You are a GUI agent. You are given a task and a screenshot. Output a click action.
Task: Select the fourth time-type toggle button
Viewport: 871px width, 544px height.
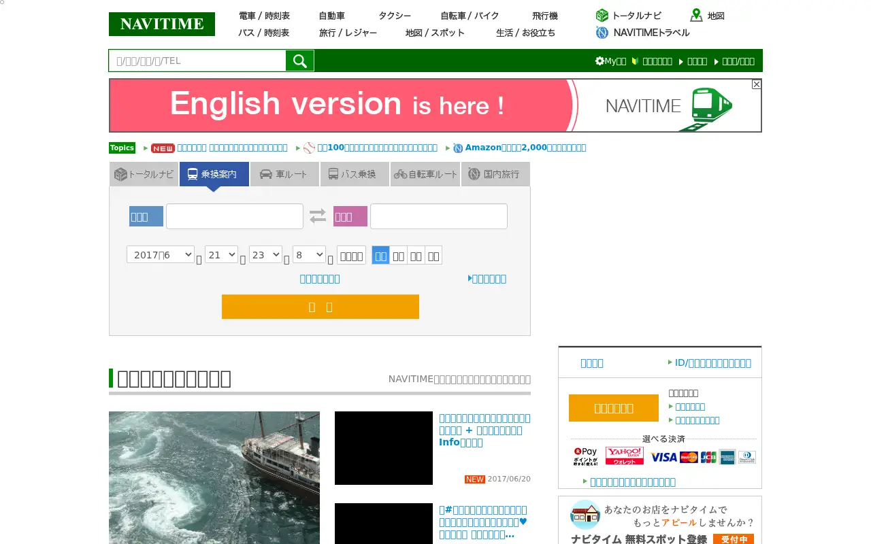point(433,256)
